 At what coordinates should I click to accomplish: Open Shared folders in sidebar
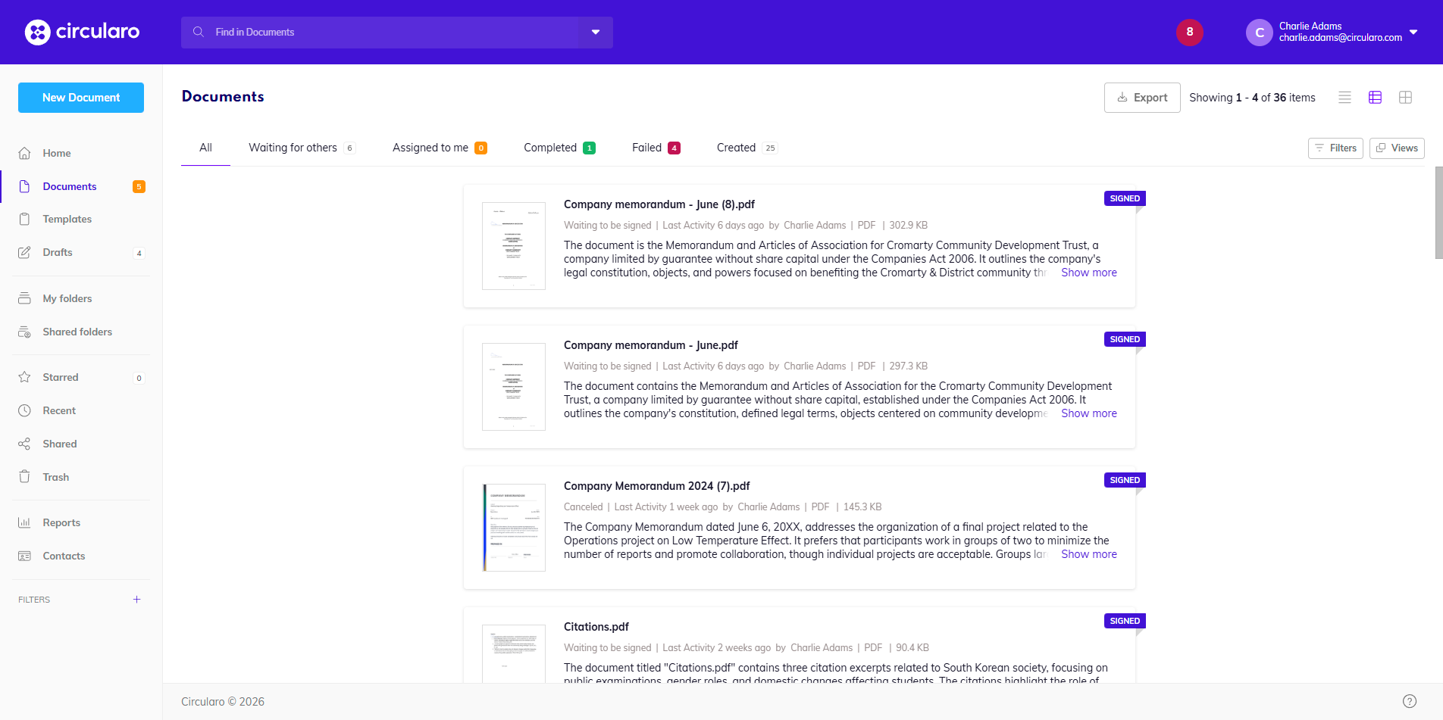[77, 332]
